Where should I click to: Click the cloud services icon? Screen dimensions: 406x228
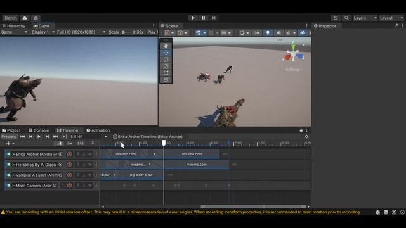coord(25,18)
